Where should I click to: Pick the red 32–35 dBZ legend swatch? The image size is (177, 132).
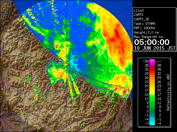coord(152,70)
